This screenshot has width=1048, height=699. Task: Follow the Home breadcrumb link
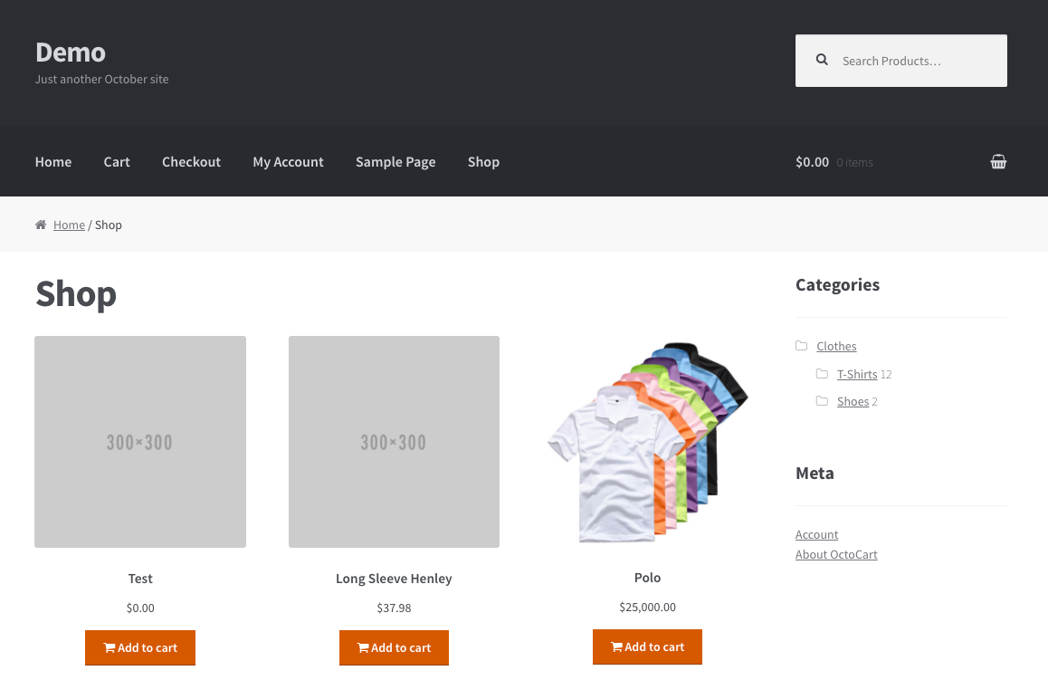pos(70,225)
